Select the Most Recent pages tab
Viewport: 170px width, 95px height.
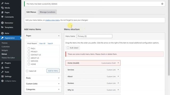point(32,43)
